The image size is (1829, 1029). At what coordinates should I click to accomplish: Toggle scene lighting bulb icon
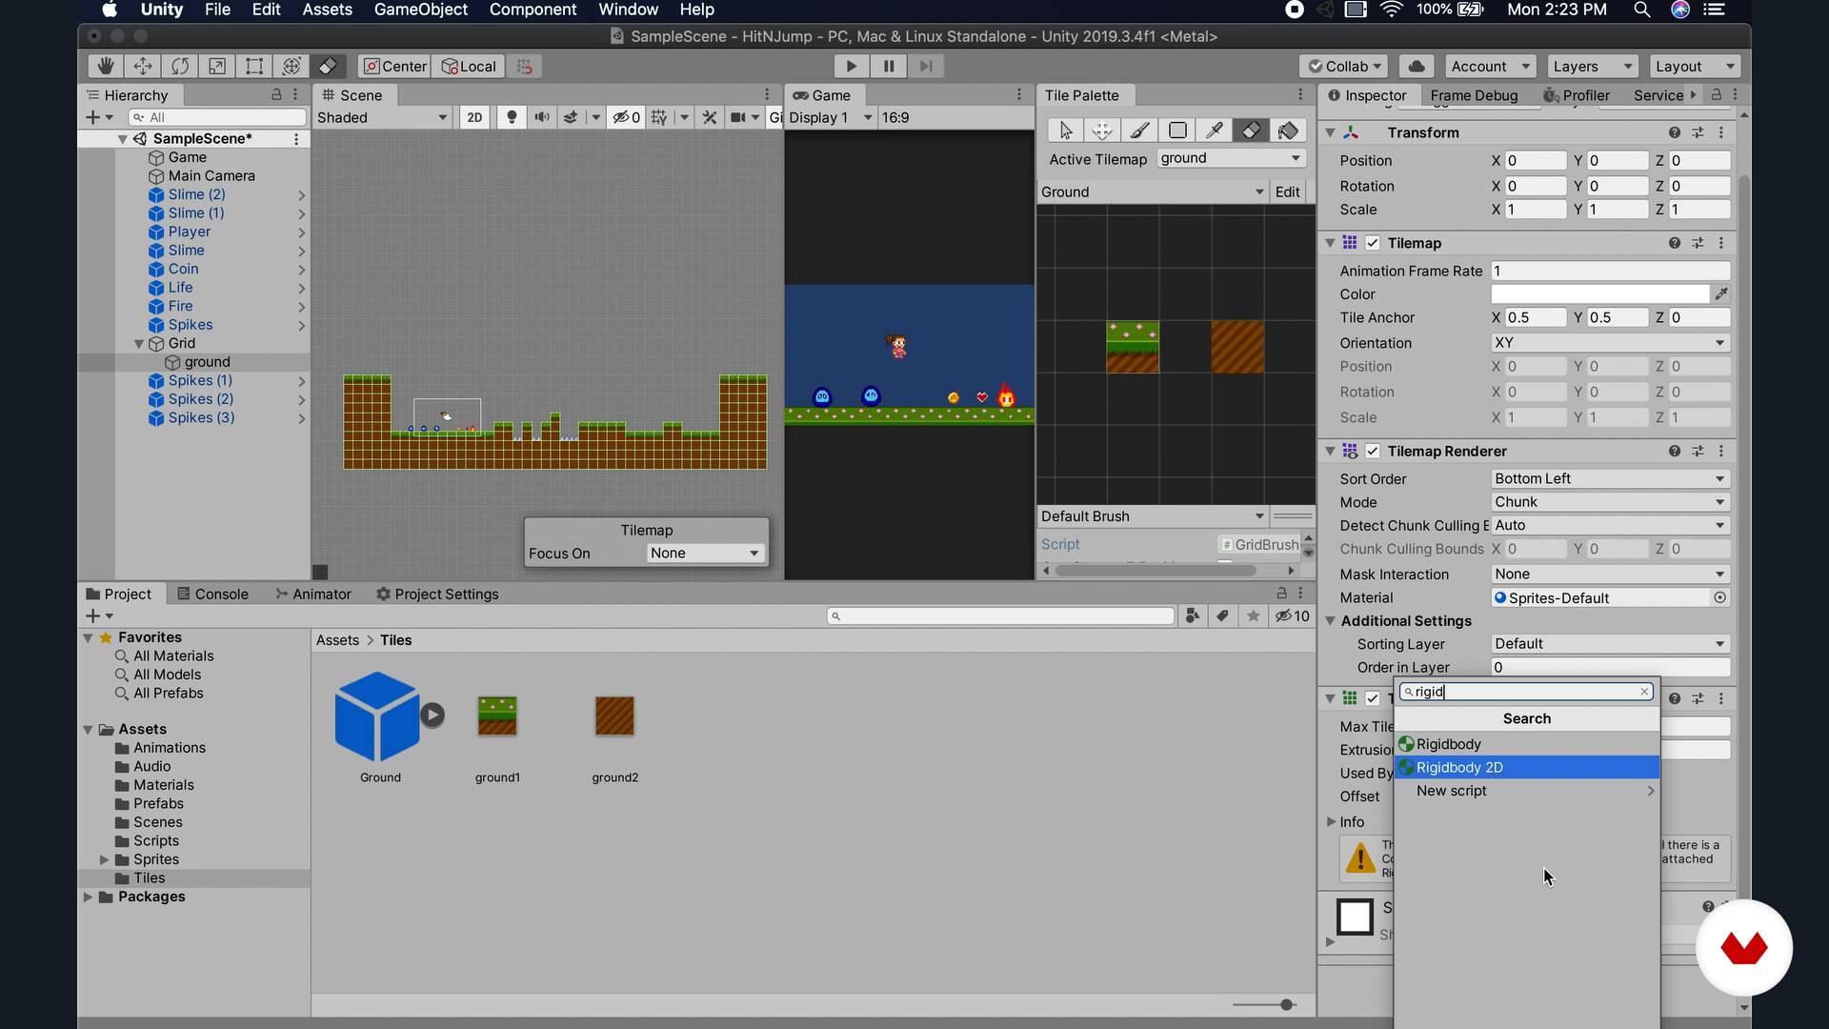[x=512, y=117]
